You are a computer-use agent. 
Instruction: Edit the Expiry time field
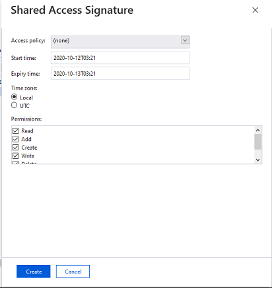[120, 73]
